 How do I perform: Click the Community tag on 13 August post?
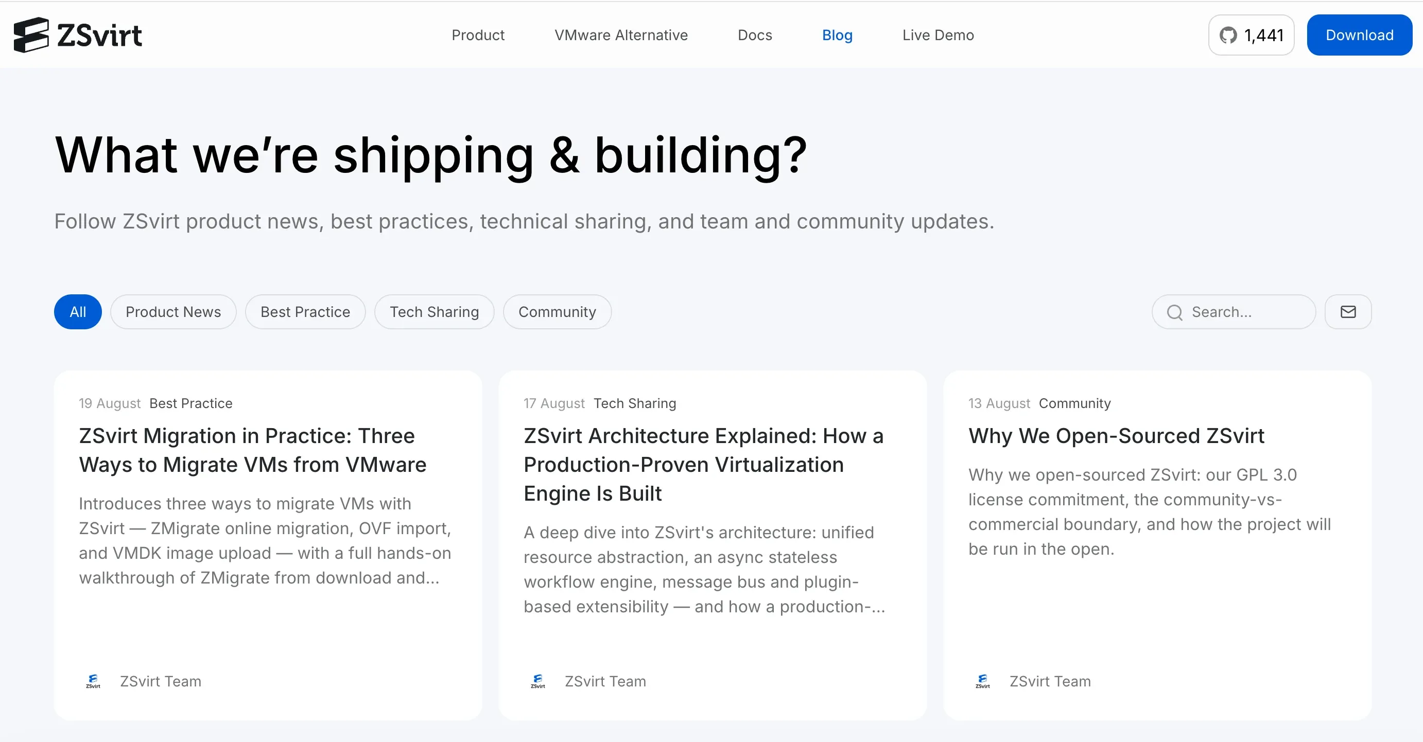coord(1074,403)
